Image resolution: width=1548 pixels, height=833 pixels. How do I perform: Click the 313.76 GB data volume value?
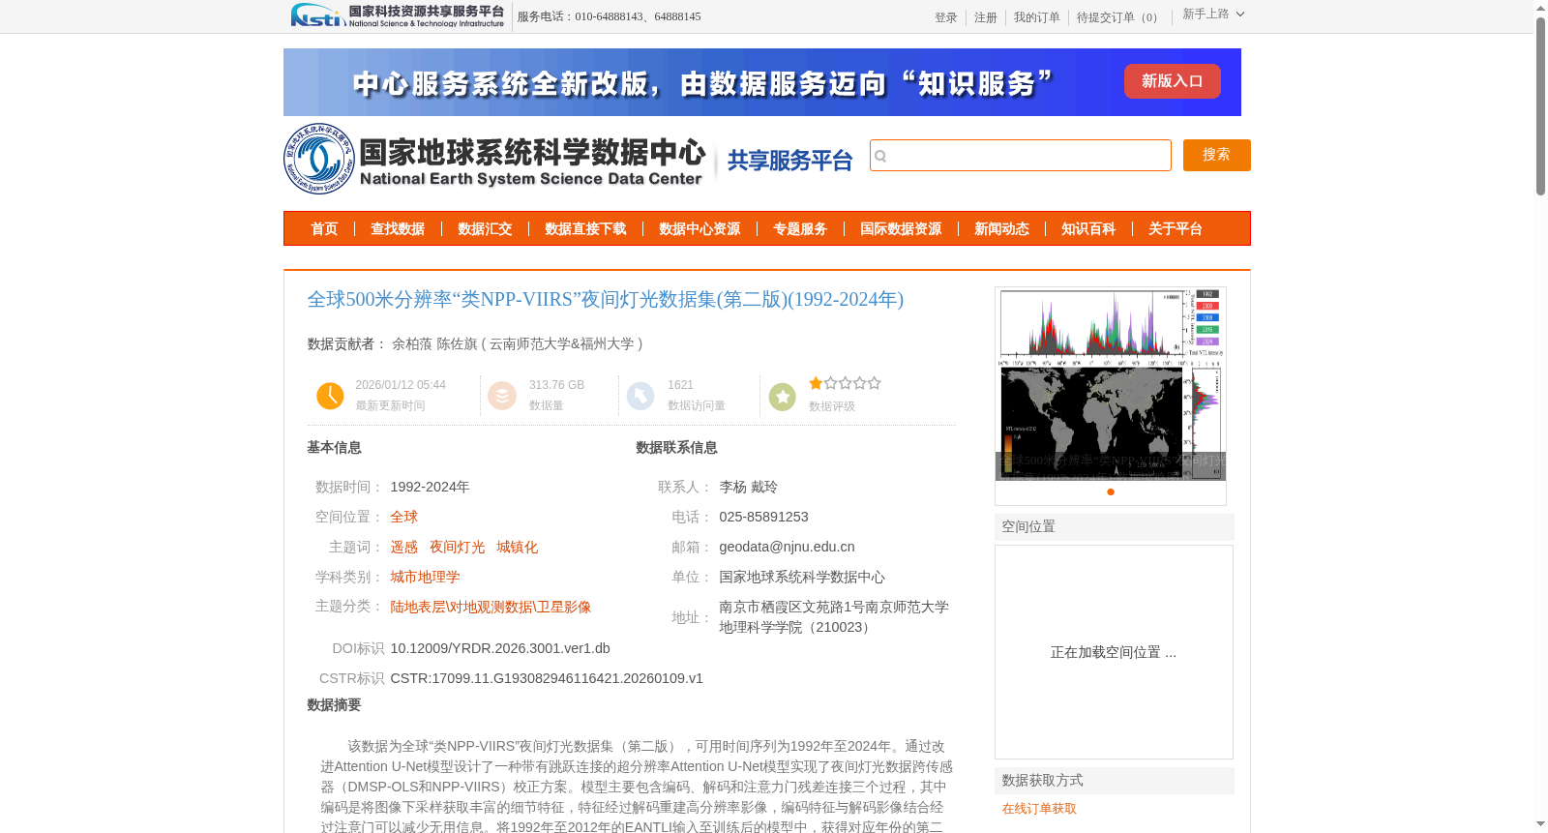pos(556,385)
